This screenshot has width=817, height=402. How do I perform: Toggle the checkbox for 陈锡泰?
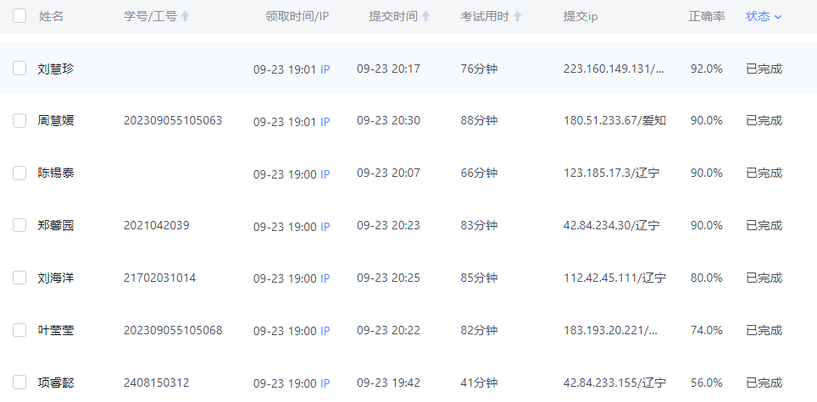pyautogui.click(x=19, y=173)
